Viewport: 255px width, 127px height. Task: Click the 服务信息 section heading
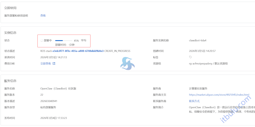pyautogui.click(x=10, y=81)
